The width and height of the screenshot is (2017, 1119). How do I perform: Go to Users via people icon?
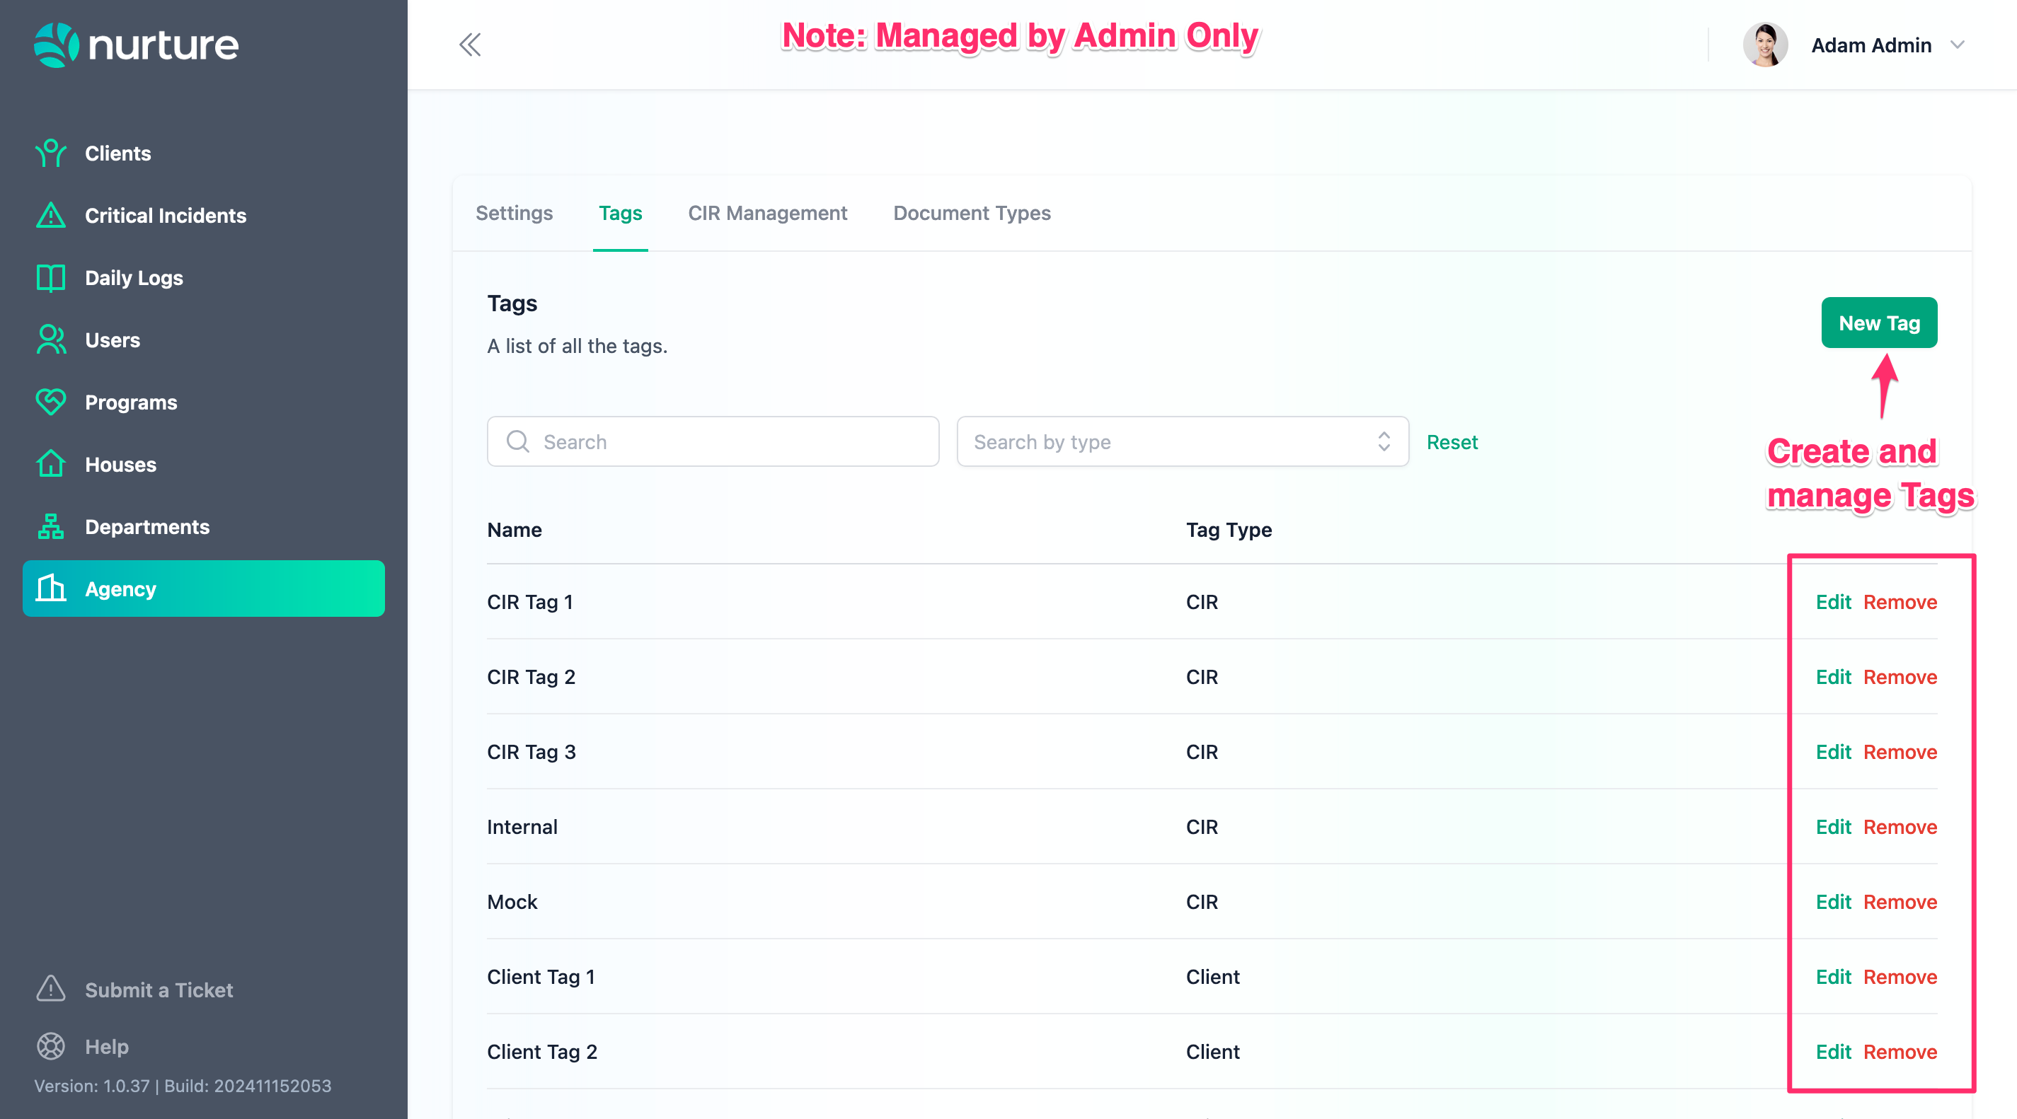coord(51,340)
